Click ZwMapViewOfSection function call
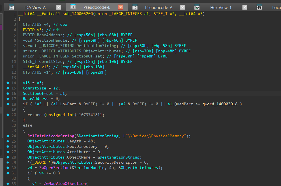This screenshot has width=281, height=186. tap(65, 183)
